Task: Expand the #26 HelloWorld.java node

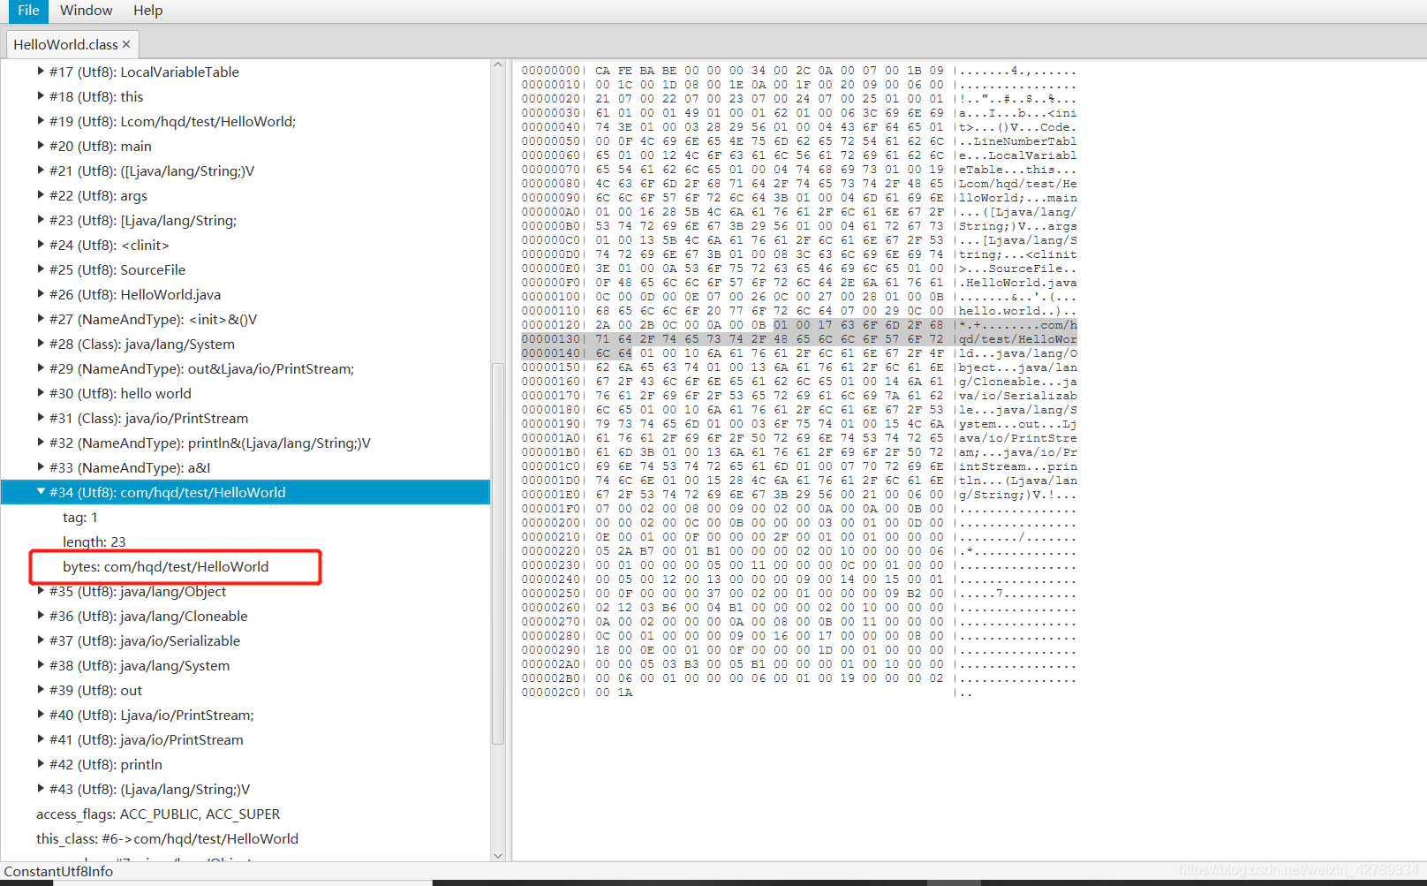Action: [41, 294]
